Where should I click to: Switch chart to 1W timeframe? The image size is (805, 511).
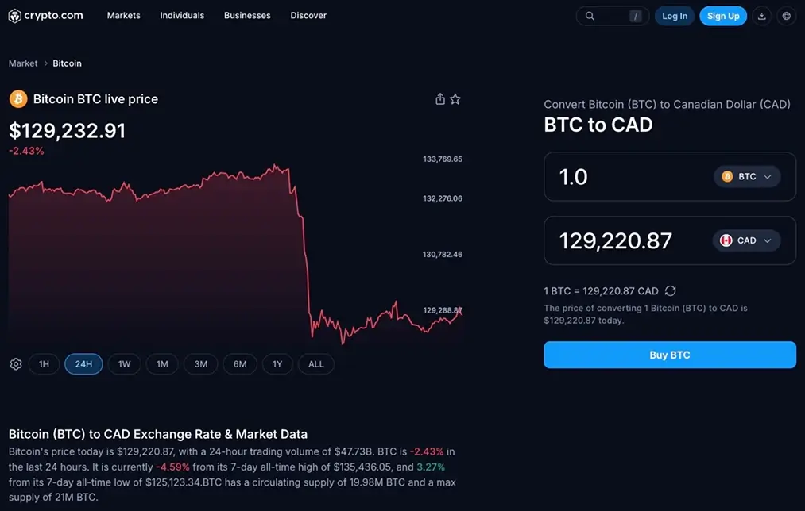click(x=124, y=363)
